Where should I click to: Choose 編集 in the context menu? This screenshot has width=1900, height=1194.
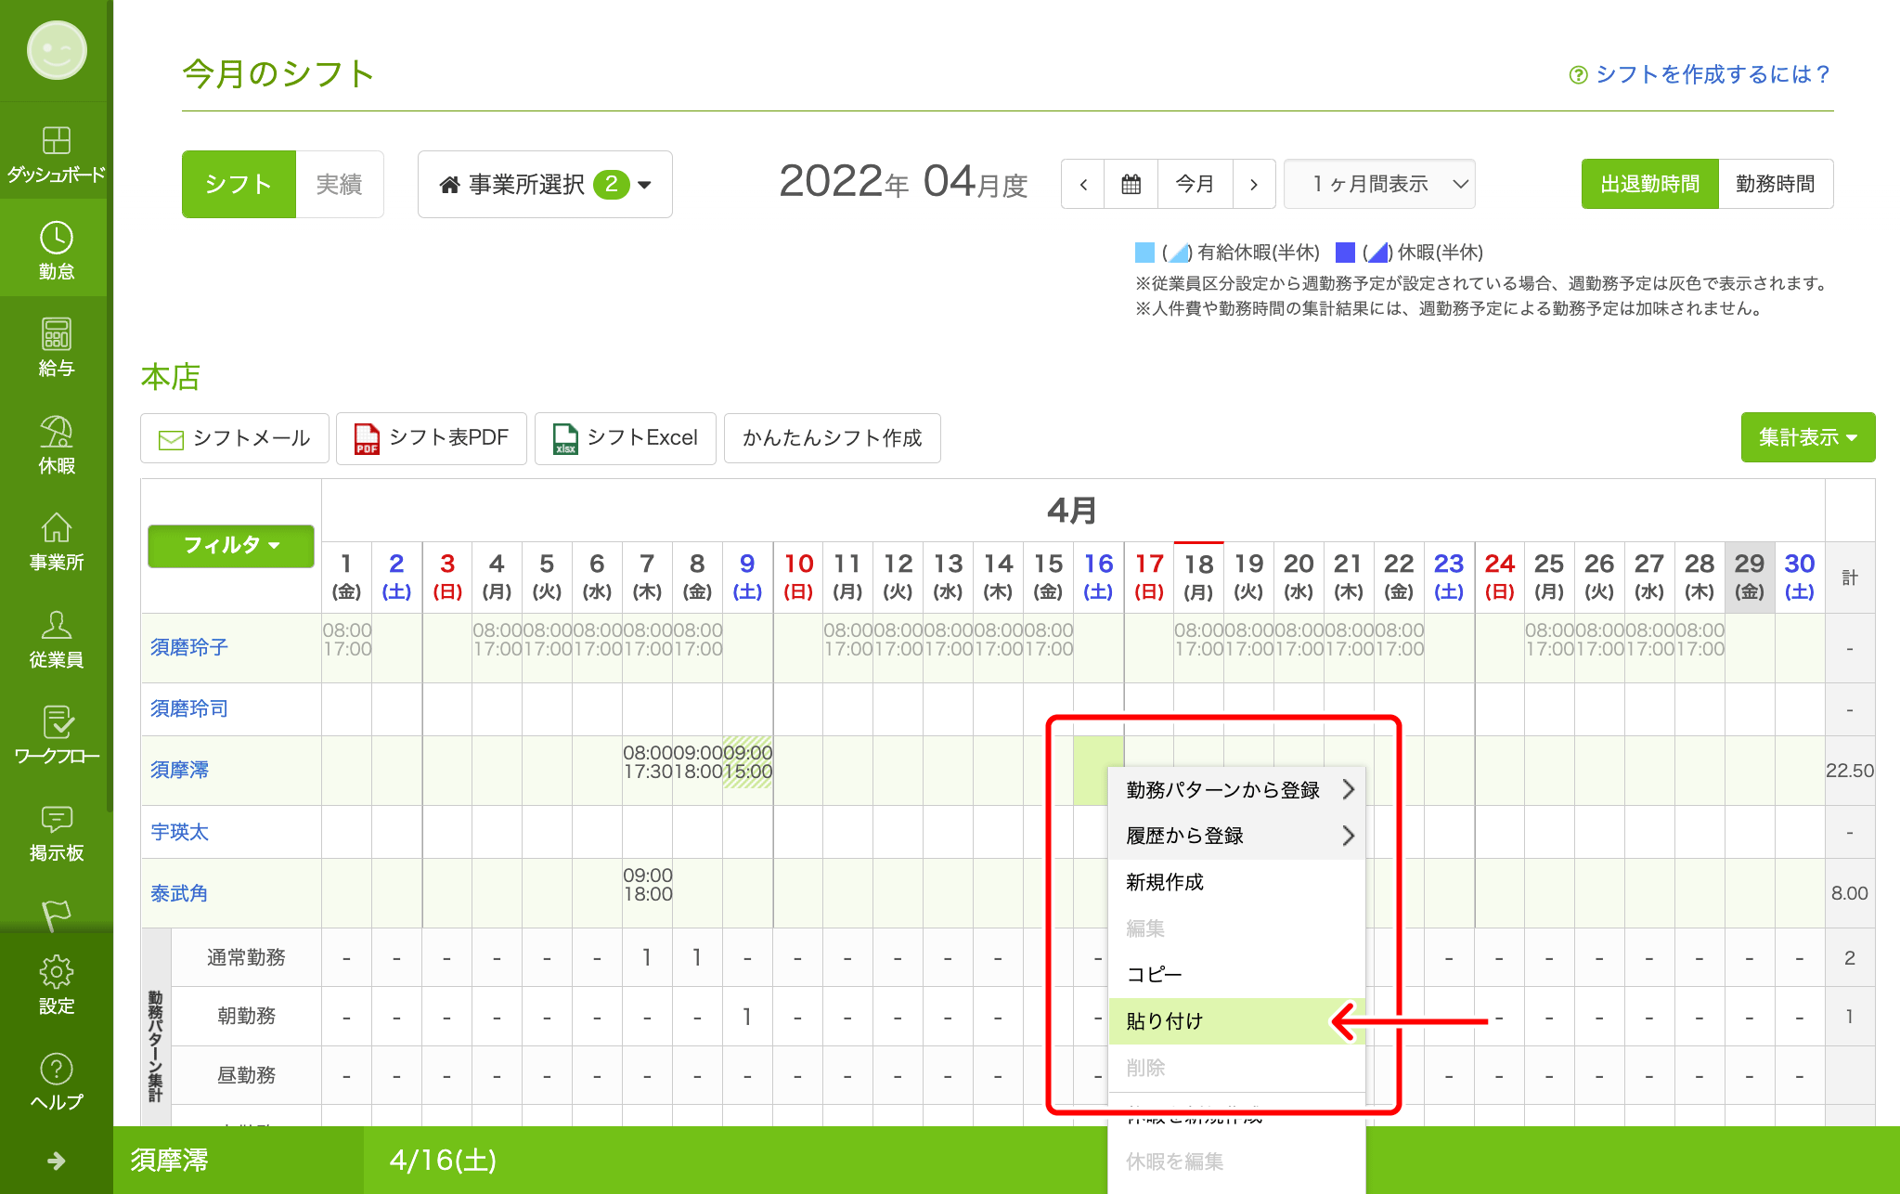tap(1236, 928)
